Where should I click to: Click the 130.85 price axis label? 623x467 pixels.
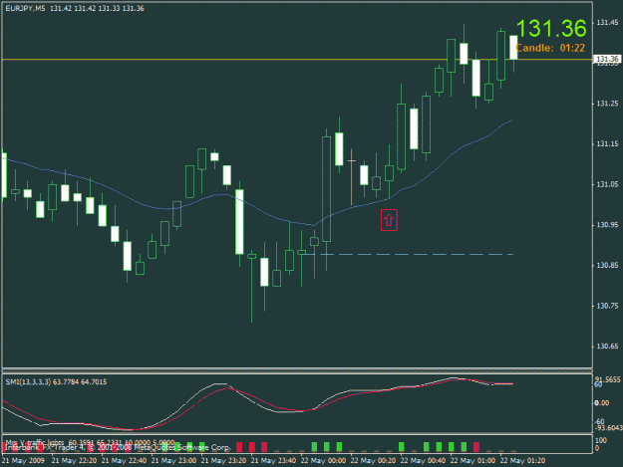[607, 266]
